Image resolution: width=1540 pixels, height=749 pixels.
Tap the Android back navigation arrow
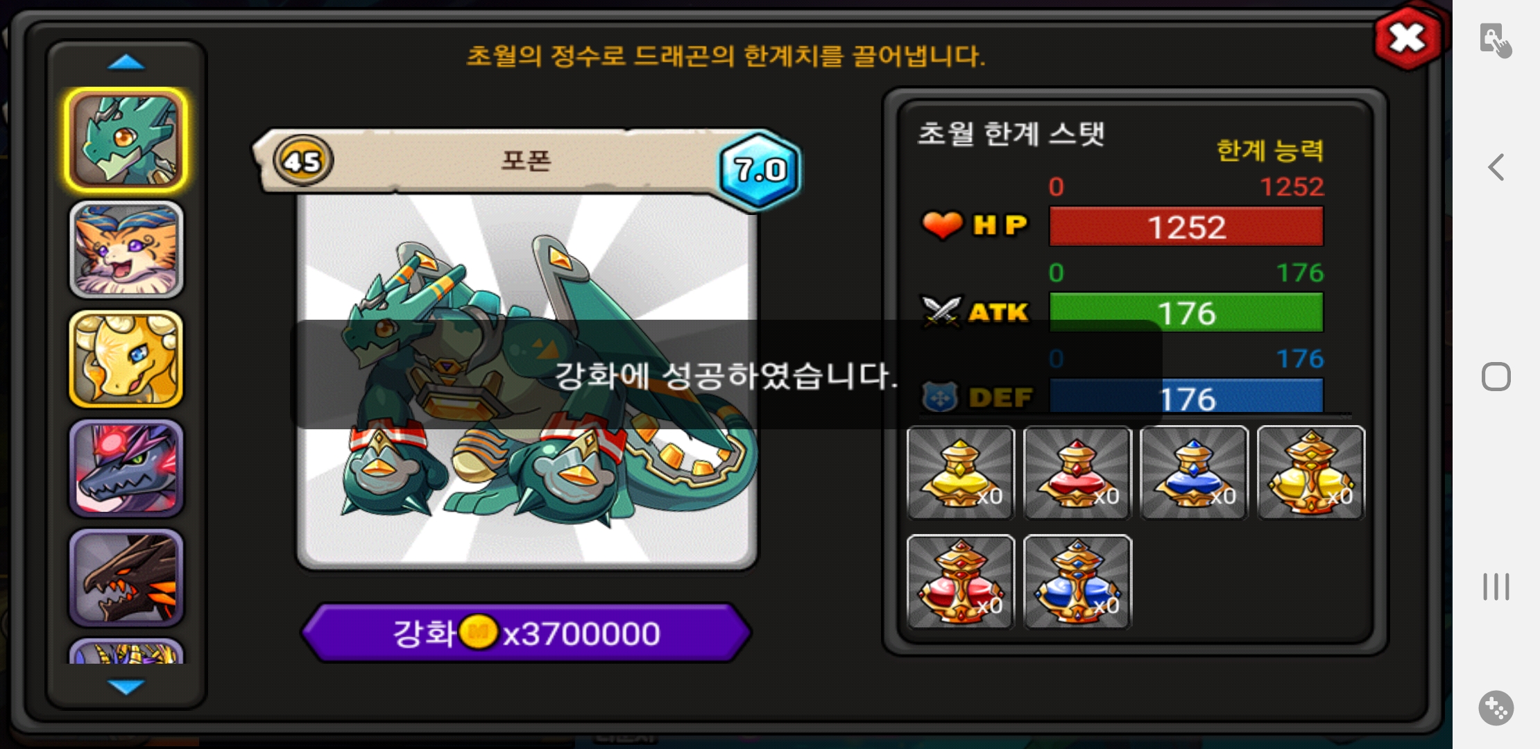pos(1496,167)
